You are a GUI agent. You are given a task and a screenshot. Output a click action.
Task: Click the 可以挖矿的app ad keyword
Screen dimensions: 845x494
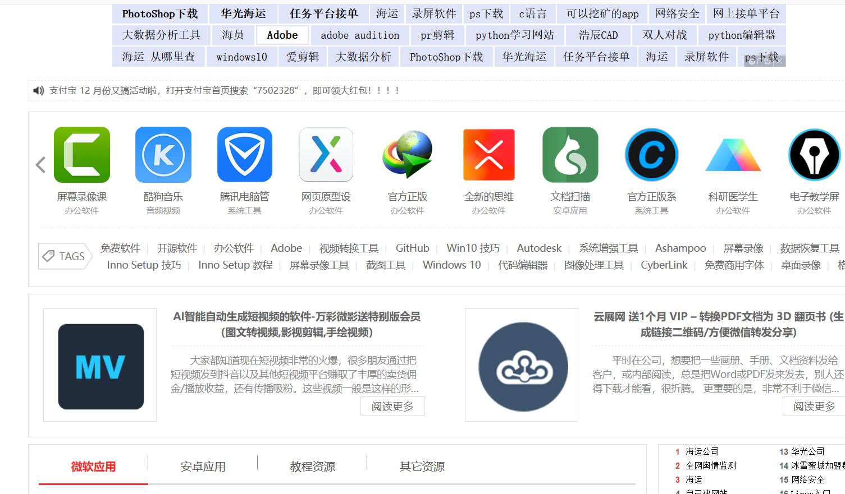click(602, 13)
